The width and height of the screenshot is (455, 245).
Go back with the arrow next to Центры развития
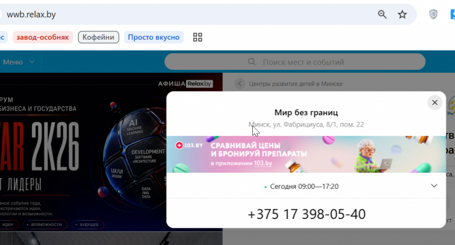click(x=240, y=84)
